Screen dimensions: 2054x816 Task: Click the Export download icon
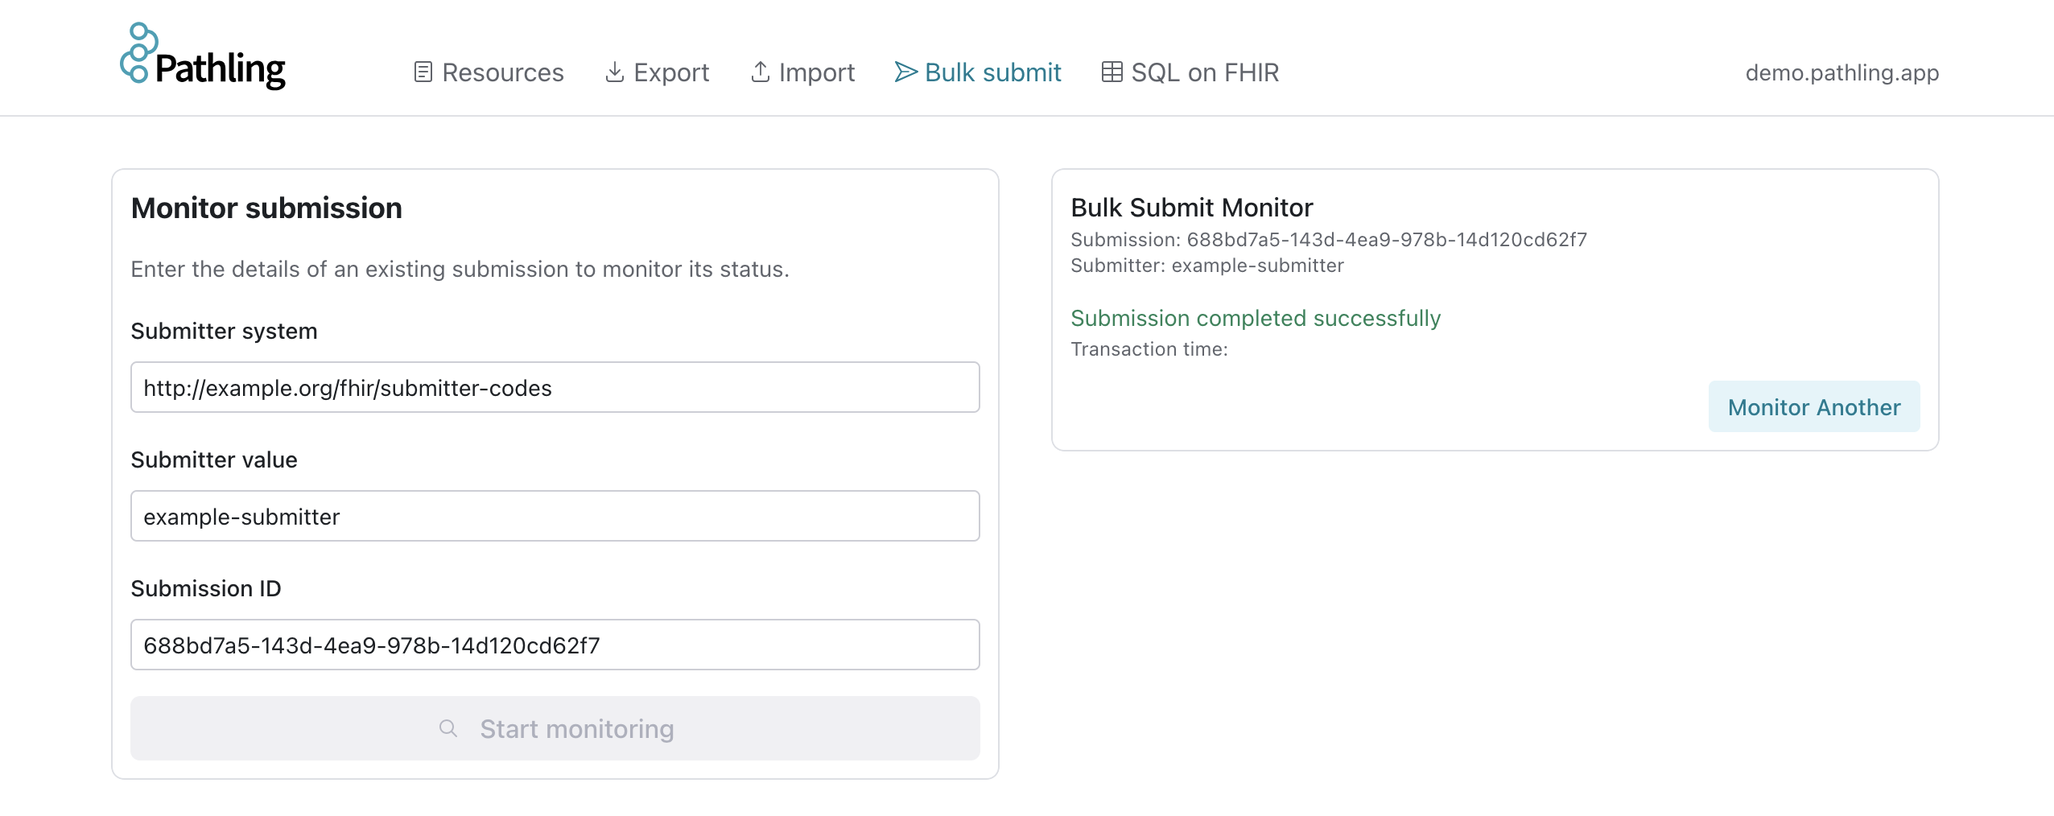point(616,72)
